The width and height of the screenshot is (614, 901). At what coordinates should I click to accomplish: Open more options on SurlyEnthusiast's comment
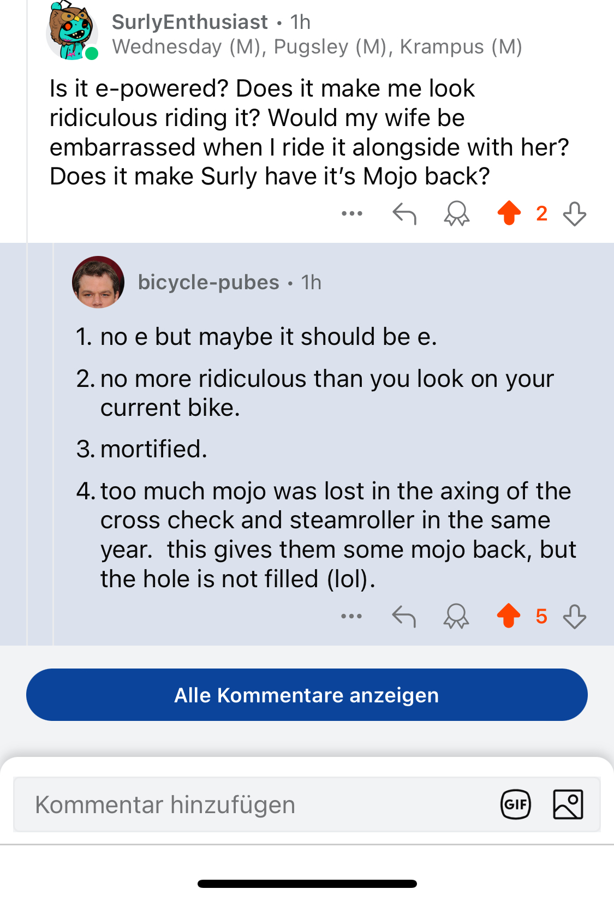coord(352,213)
